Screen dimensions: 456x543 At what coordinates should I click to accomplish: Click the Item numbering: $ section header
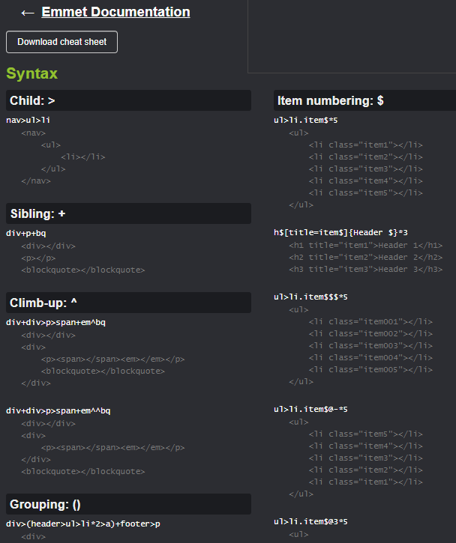tap(364, 100)
